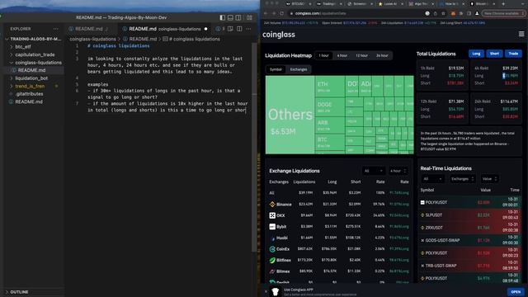The height and width of the screenshot is (297, 528).
Task: Toggle VS Code bottom panel layout icon
Action: tap(230, 17)
